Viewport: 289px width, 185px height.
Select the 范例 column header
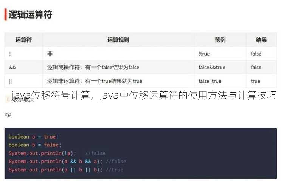(220, 40)
